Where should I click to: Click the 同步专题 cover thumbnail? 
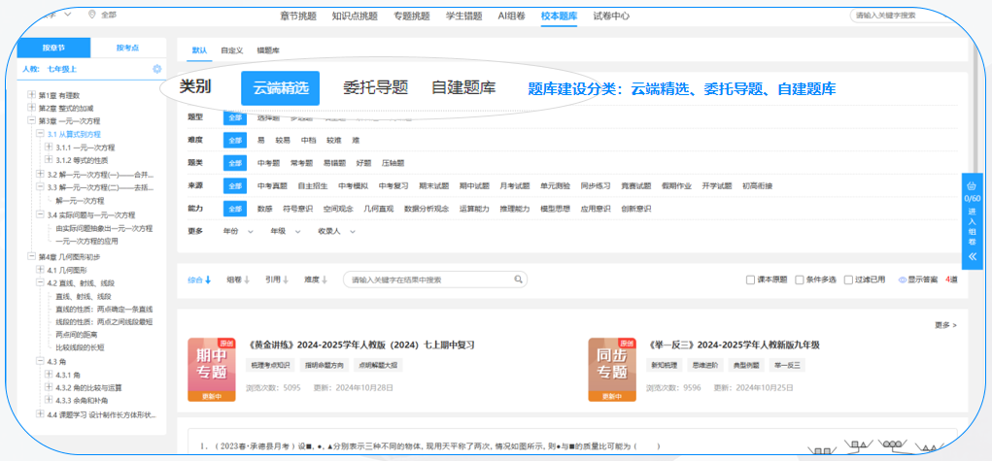click(612, 370)
